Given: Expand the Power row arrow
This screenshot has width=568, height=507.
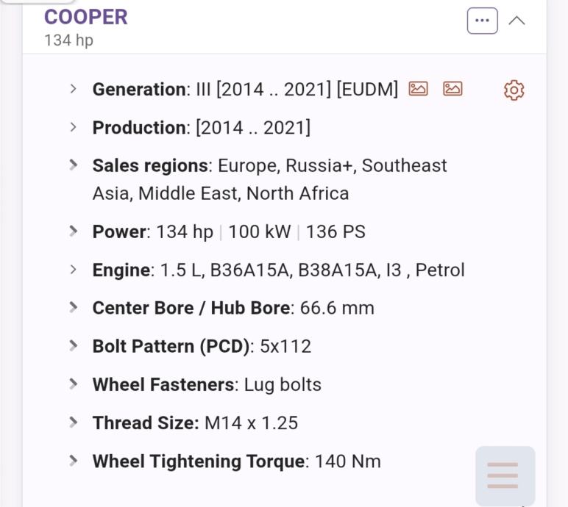Looking at the screenshot, I should (x=73, y=231).
